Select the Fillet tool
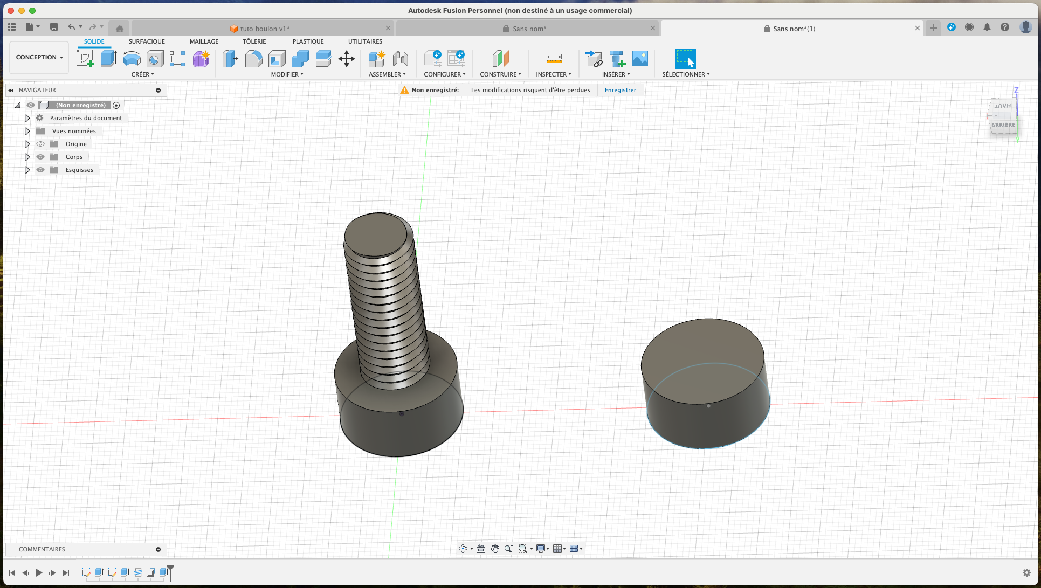The height and width of the screenshot is (588, 1041). 253,59
